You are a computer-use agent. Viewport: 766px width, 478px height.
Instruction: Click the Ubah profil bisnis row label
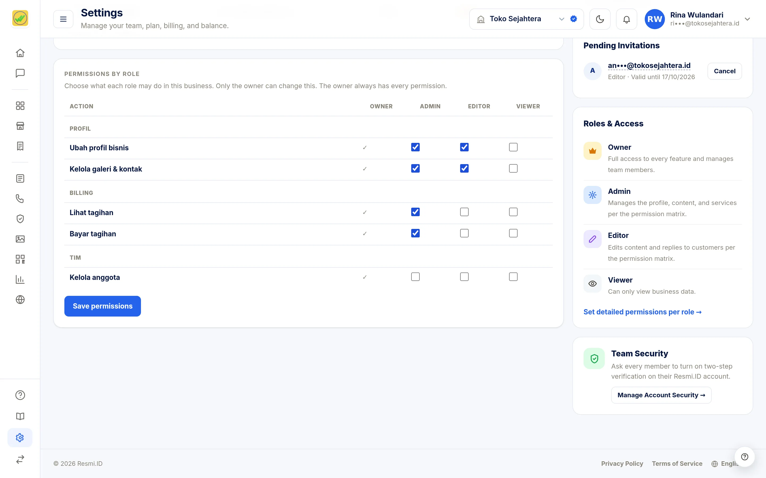tap(99, 148)
